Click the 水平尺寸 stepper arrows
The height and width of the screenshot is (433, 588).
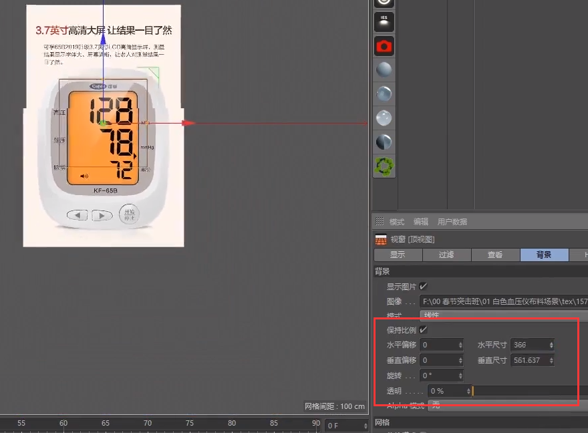[551, 345]
